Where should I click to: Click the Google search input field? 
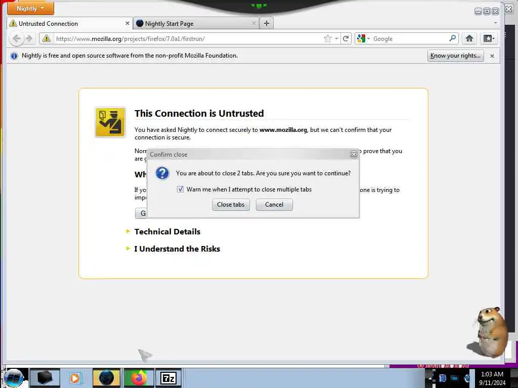pyautogui.click(x=410, y=38)
